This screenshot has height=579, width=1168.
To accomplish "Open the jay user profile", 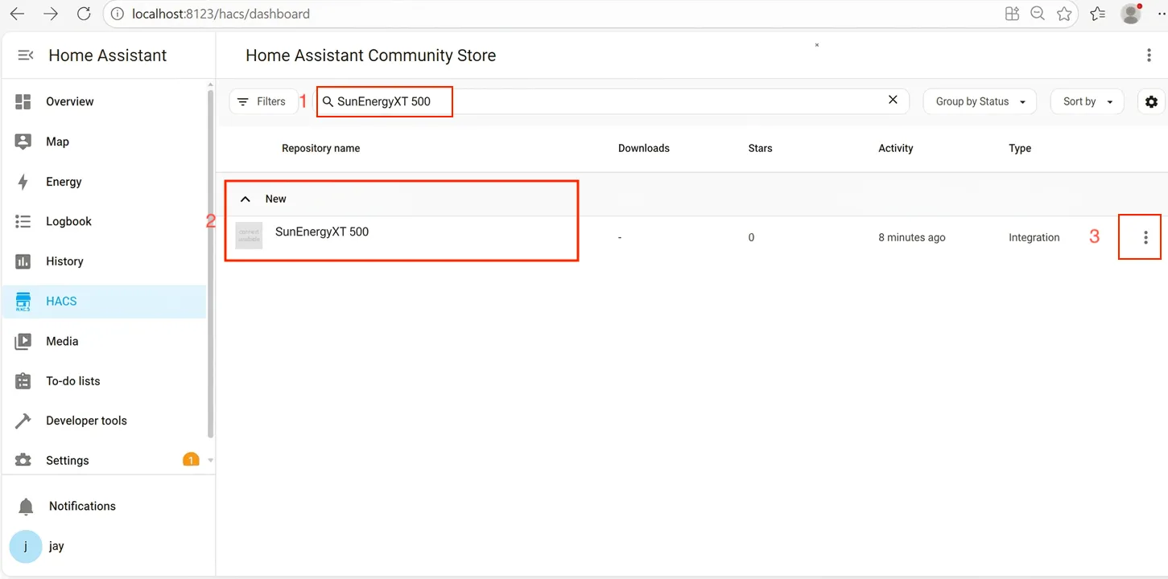I will point(56,547).
